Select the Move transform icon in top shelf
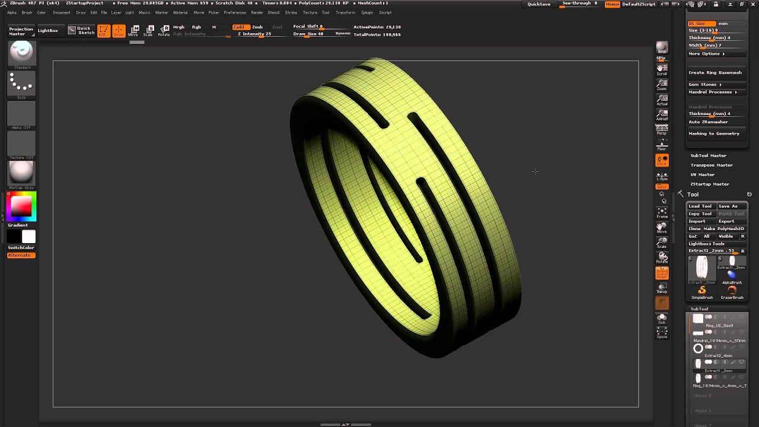The height and width of the screenshot is (427, 759). [133, 31]
